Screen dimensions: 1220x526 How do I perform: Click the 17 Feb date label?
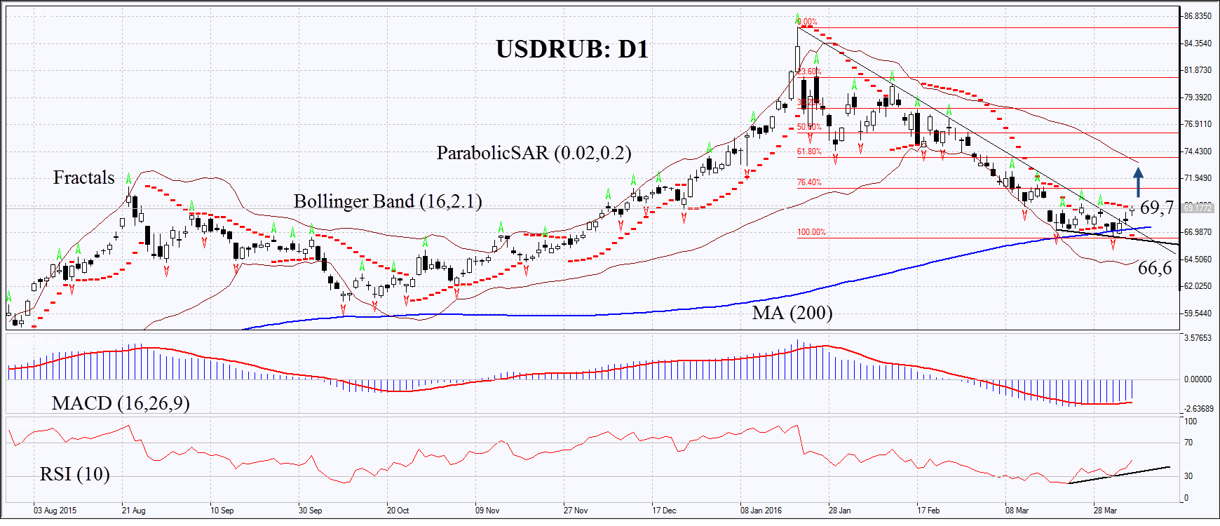click(928, 511)
